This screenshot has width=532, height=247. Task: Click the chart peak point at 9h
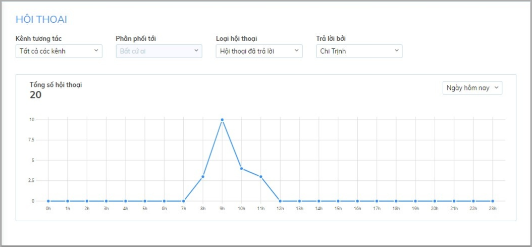(x=222, y=120)
